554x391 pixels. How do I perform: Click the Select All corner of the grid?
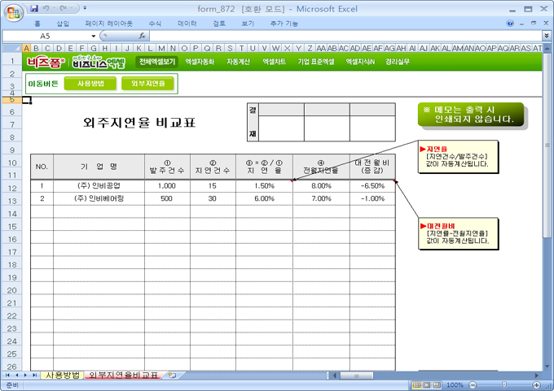click(x=12, y=48)
